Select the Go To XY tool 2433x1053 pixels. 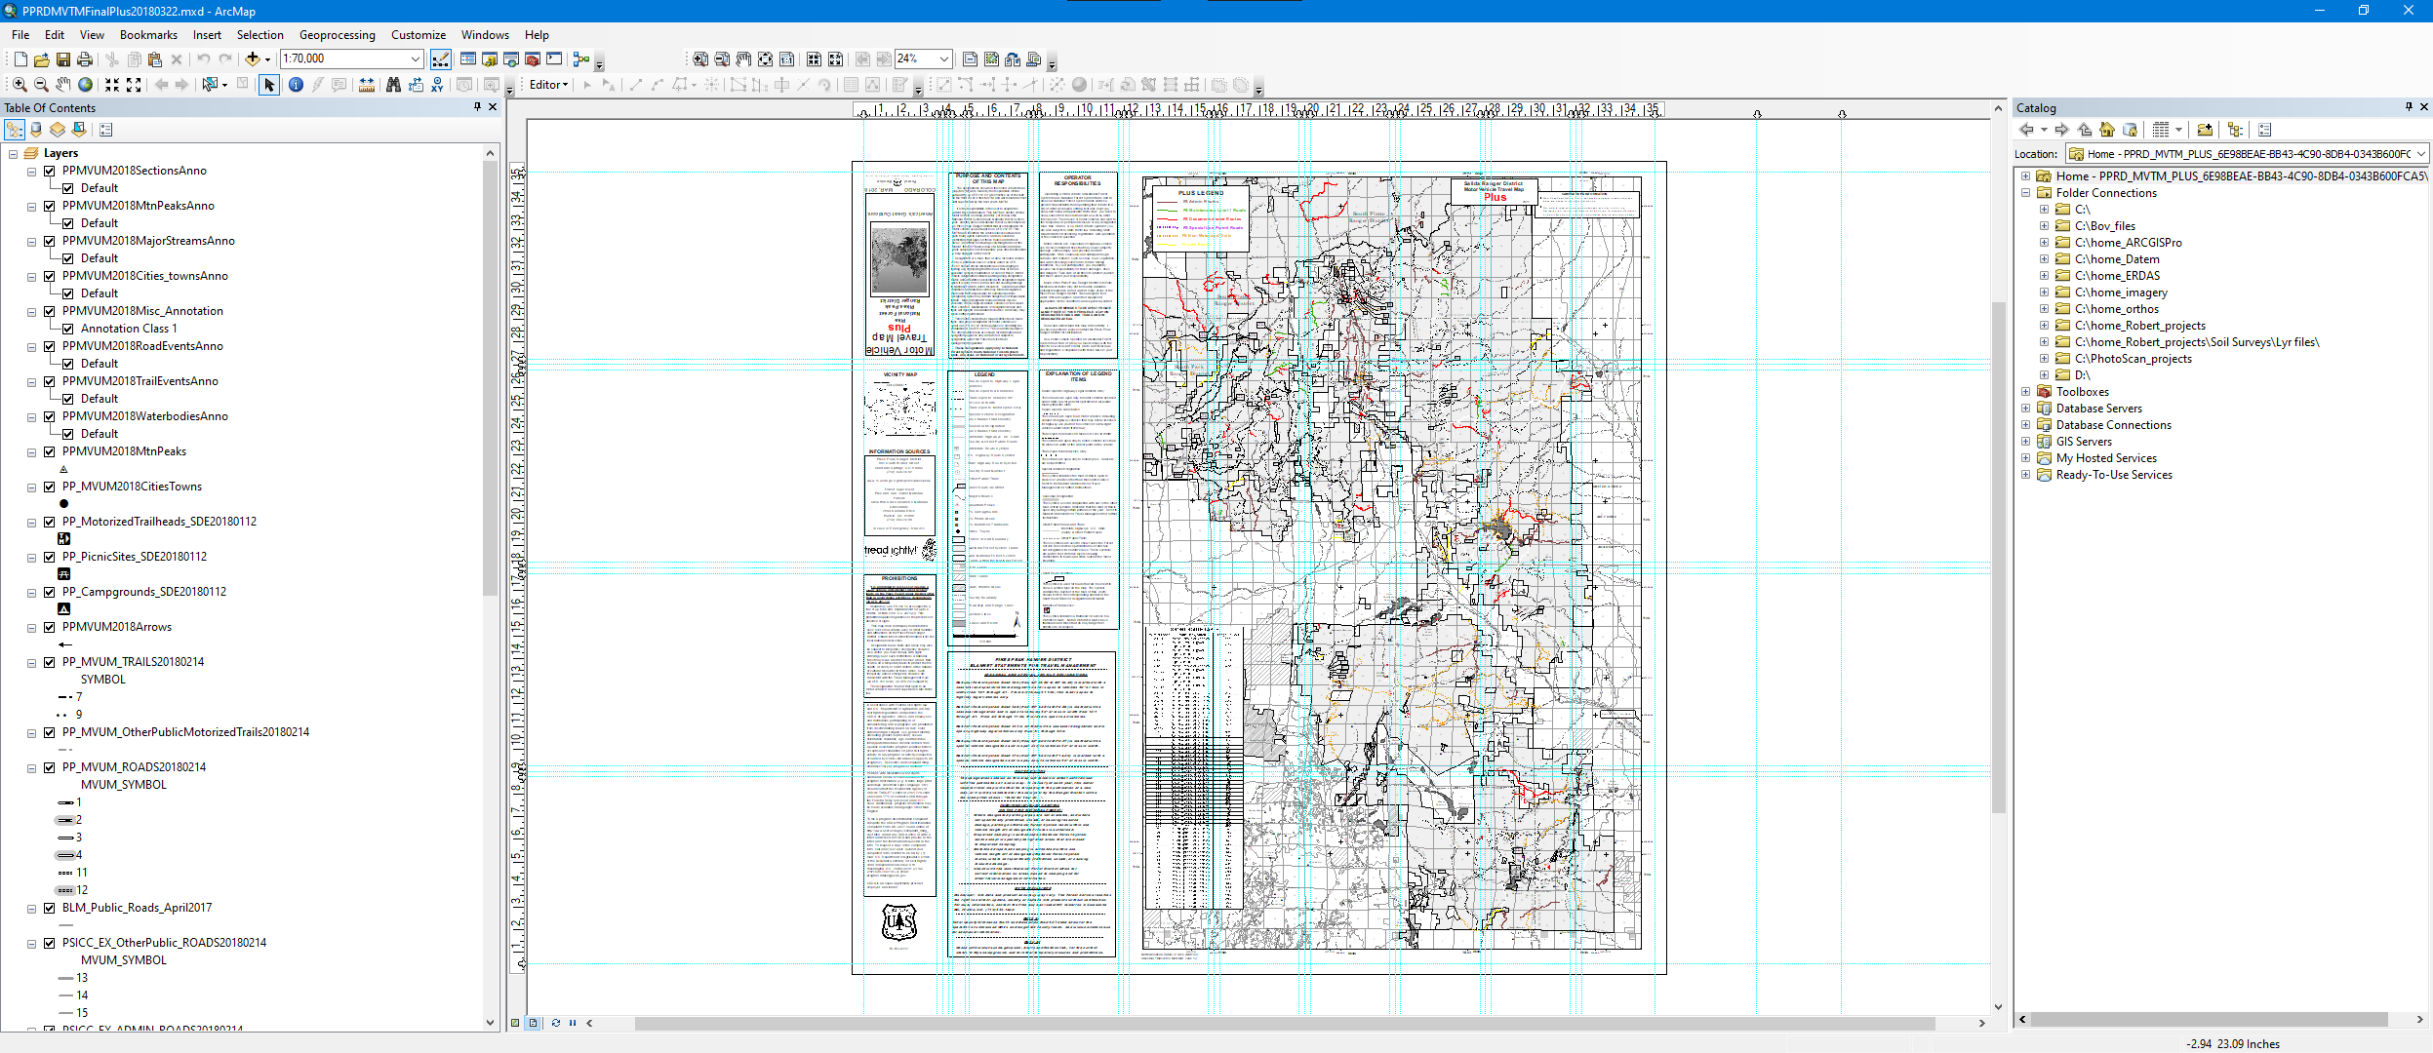(x=437, y=85)
